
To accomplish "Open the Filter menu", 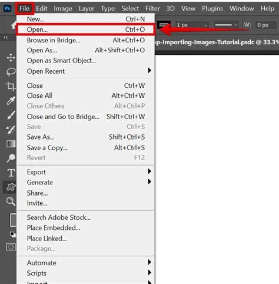I will (153, 8).
